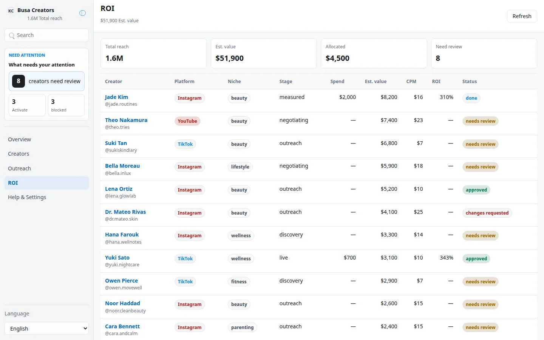The height and width of the screenshot is (340, 544).
Task: Click the search magnifier icon
Action: tap(12, 36)
